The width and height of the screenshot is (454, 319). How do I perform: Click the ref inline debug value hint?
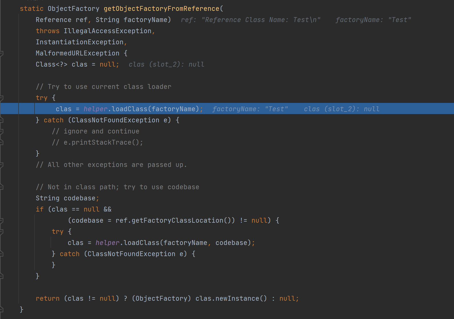coord(251,20)
